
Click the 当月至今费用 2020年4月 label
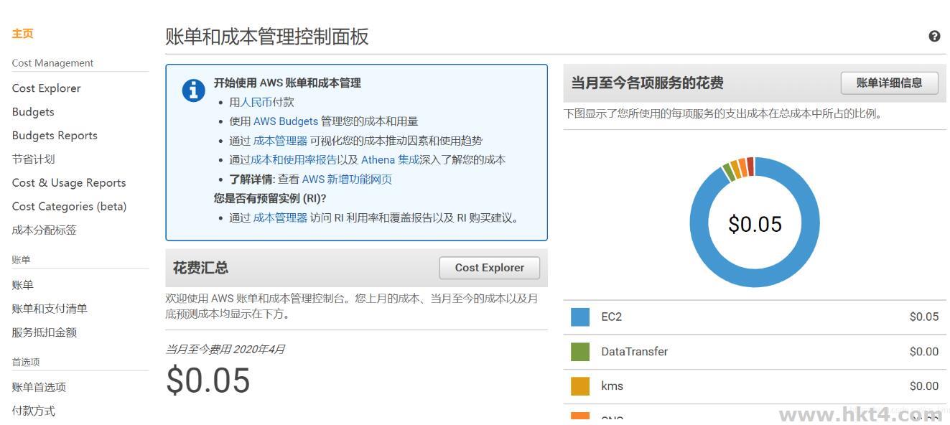click(x=225, y=350)
